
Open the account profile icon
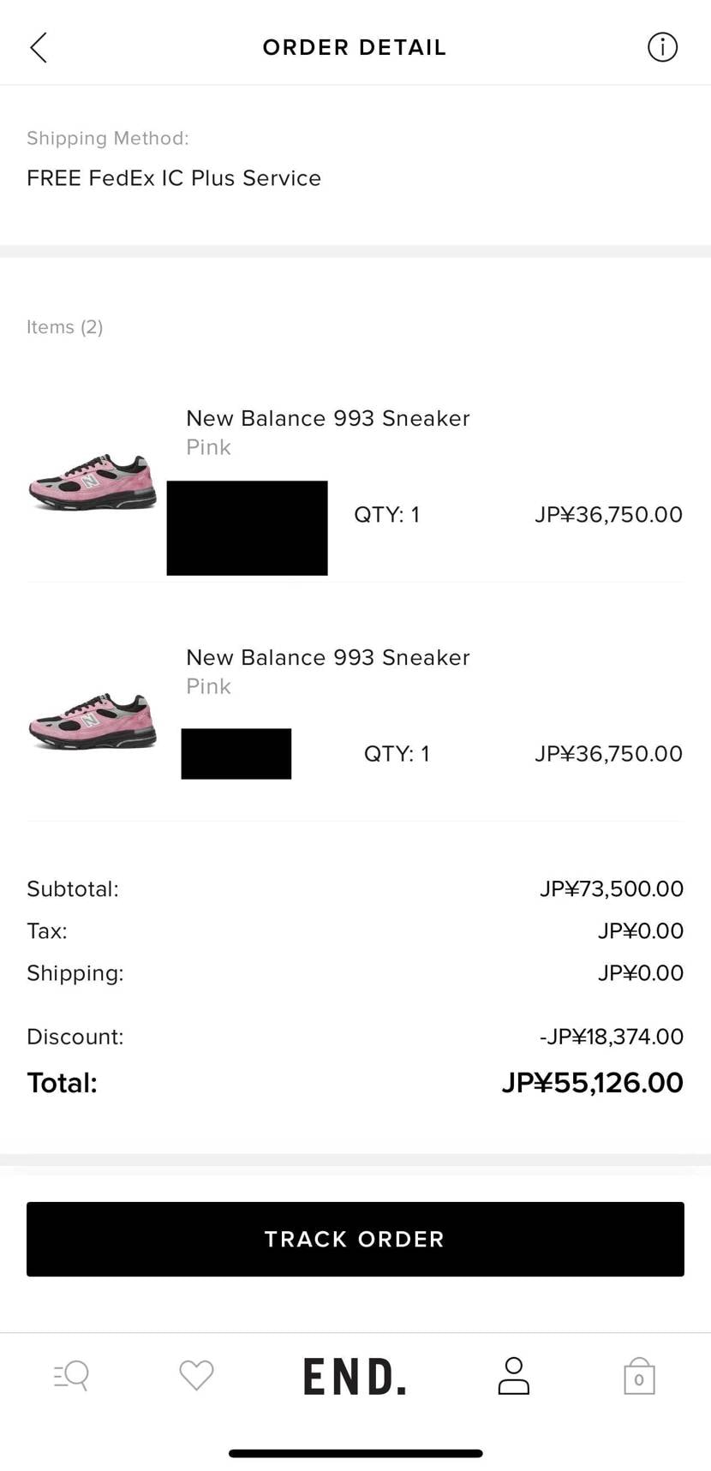[513, 1376]
